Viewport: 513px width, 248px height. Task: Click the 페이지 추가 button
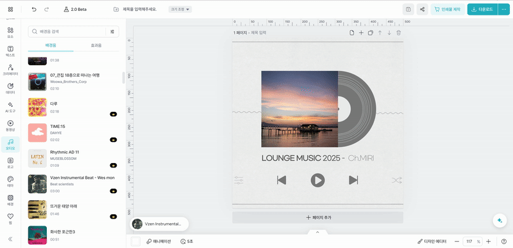(317, 217)
